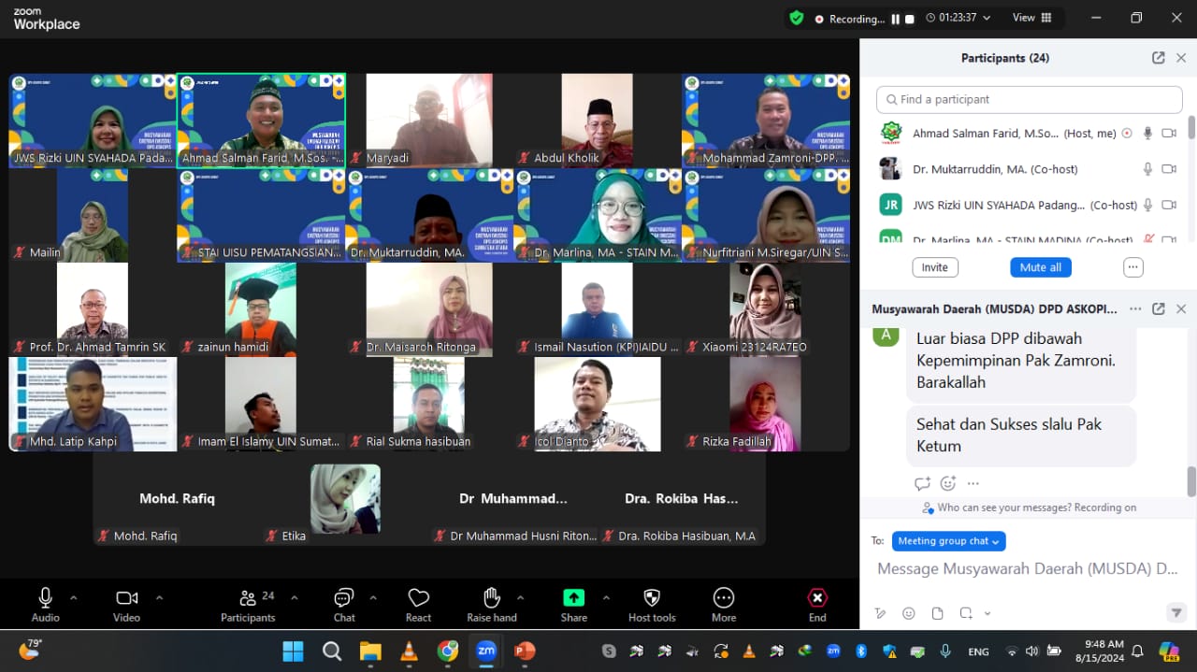Expand participants options caret in toolbar
Image resolution: width=1197 pixels, height=672 pixels.
295,598
